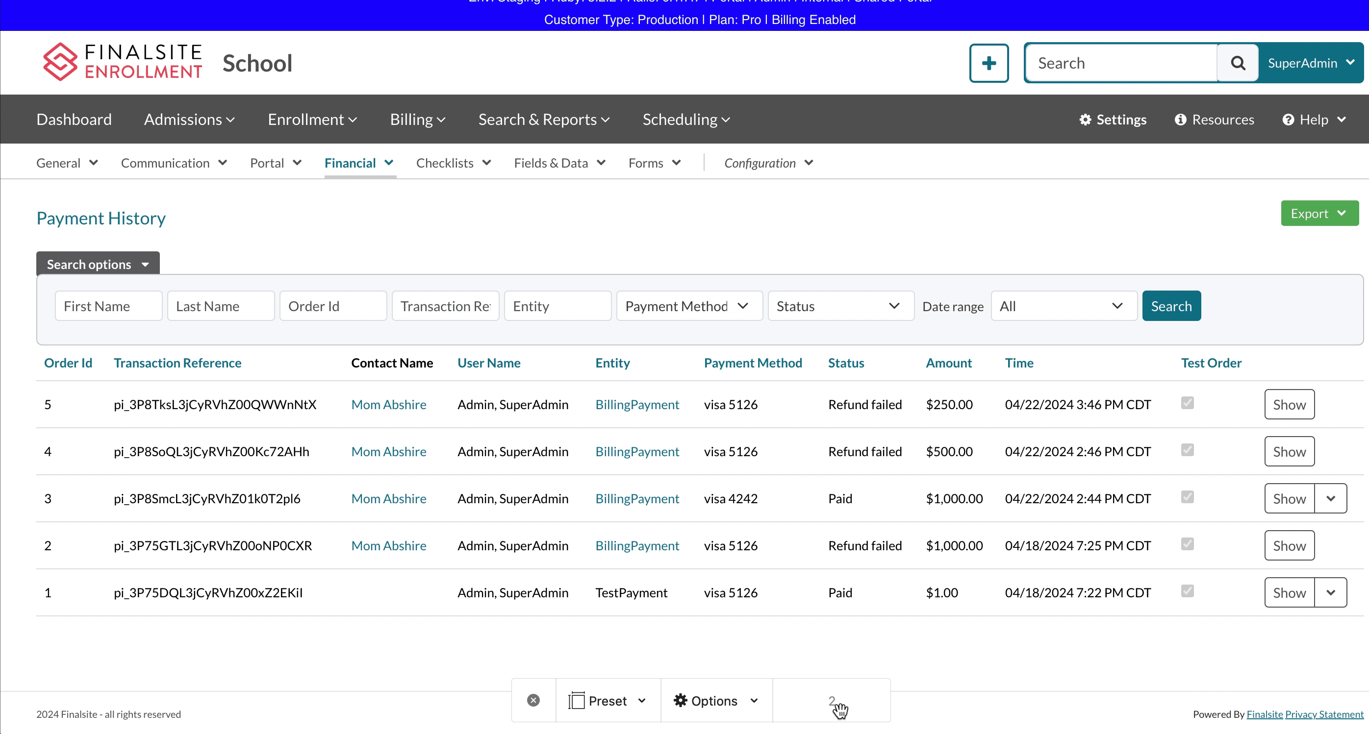
Task: Open the Date range All dropdown
Action: point(1064,306)
